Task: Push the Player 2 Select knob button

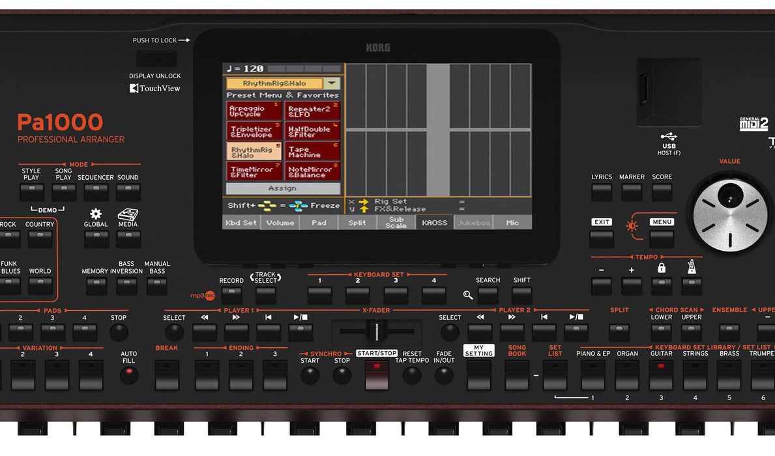Action: point(450,332)
